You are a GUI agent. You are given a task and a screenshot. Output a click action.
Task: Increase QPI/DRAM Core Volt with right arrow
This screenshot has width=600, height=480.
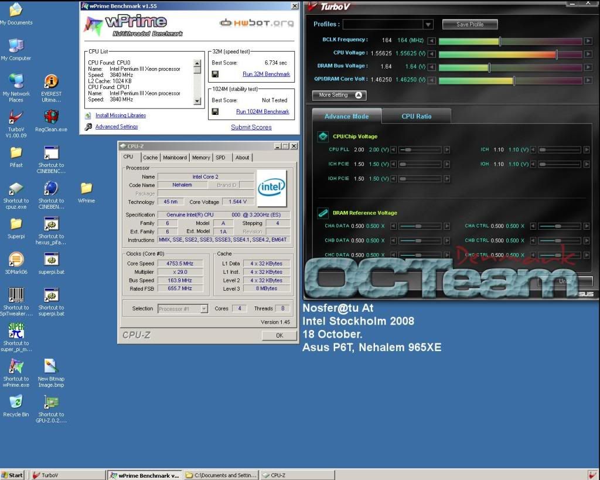(x=588, y=80)
